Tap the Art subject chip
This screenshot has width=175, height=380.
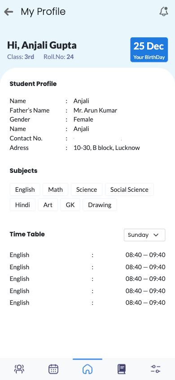[x=48, y=205]
